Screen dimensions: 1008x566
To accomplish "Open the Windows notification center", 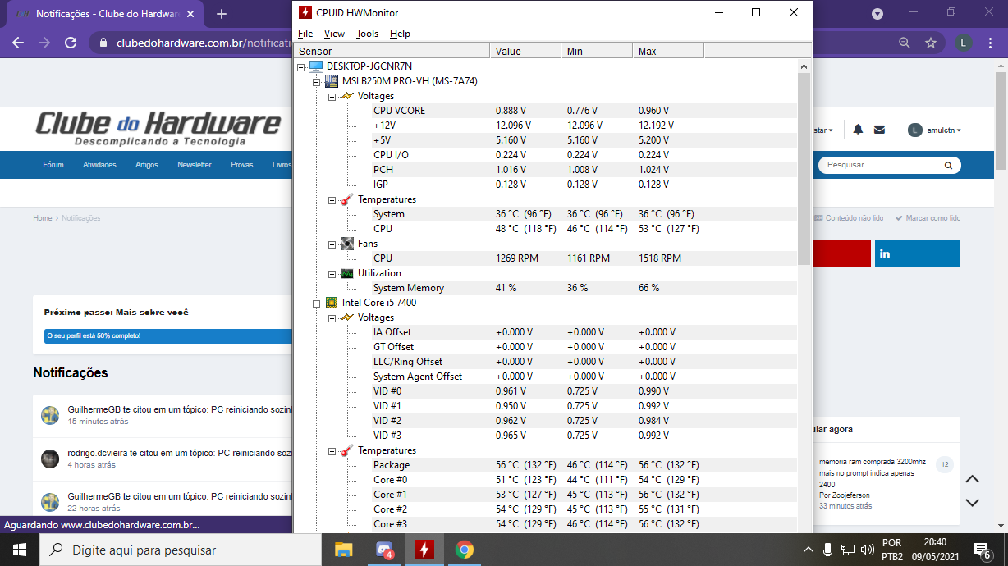I will (983, 550).
